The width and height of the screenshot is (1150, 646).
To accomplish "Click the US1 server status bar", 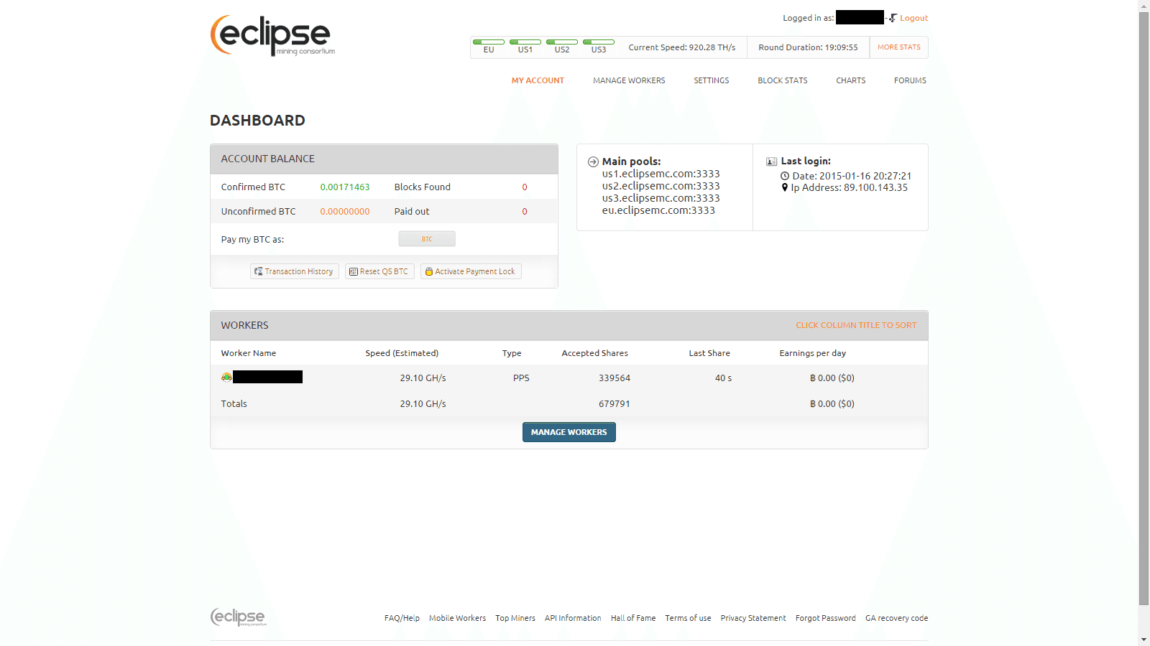I will pos(525,42).
